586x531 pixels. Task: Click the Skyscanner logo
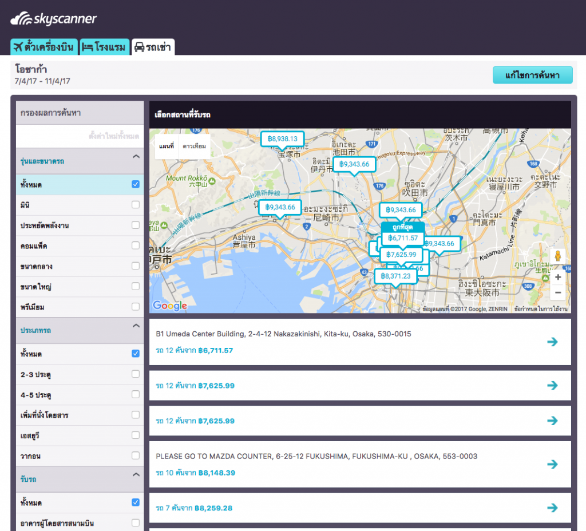54,19
